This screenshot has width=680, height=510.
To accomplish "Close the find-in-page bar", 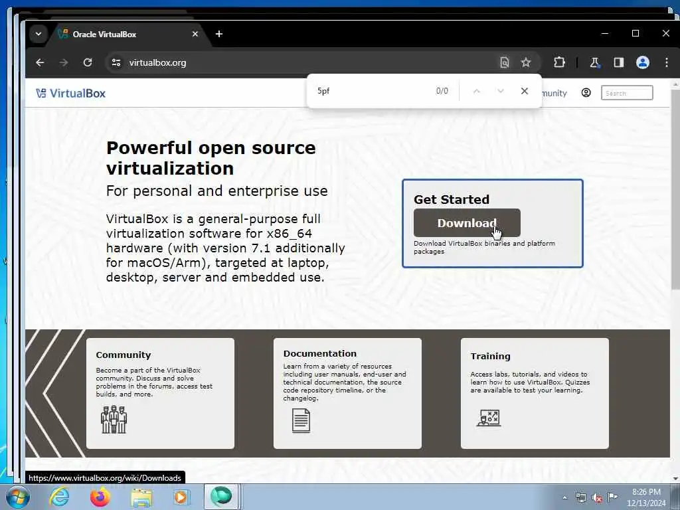I will click(525, 90).
